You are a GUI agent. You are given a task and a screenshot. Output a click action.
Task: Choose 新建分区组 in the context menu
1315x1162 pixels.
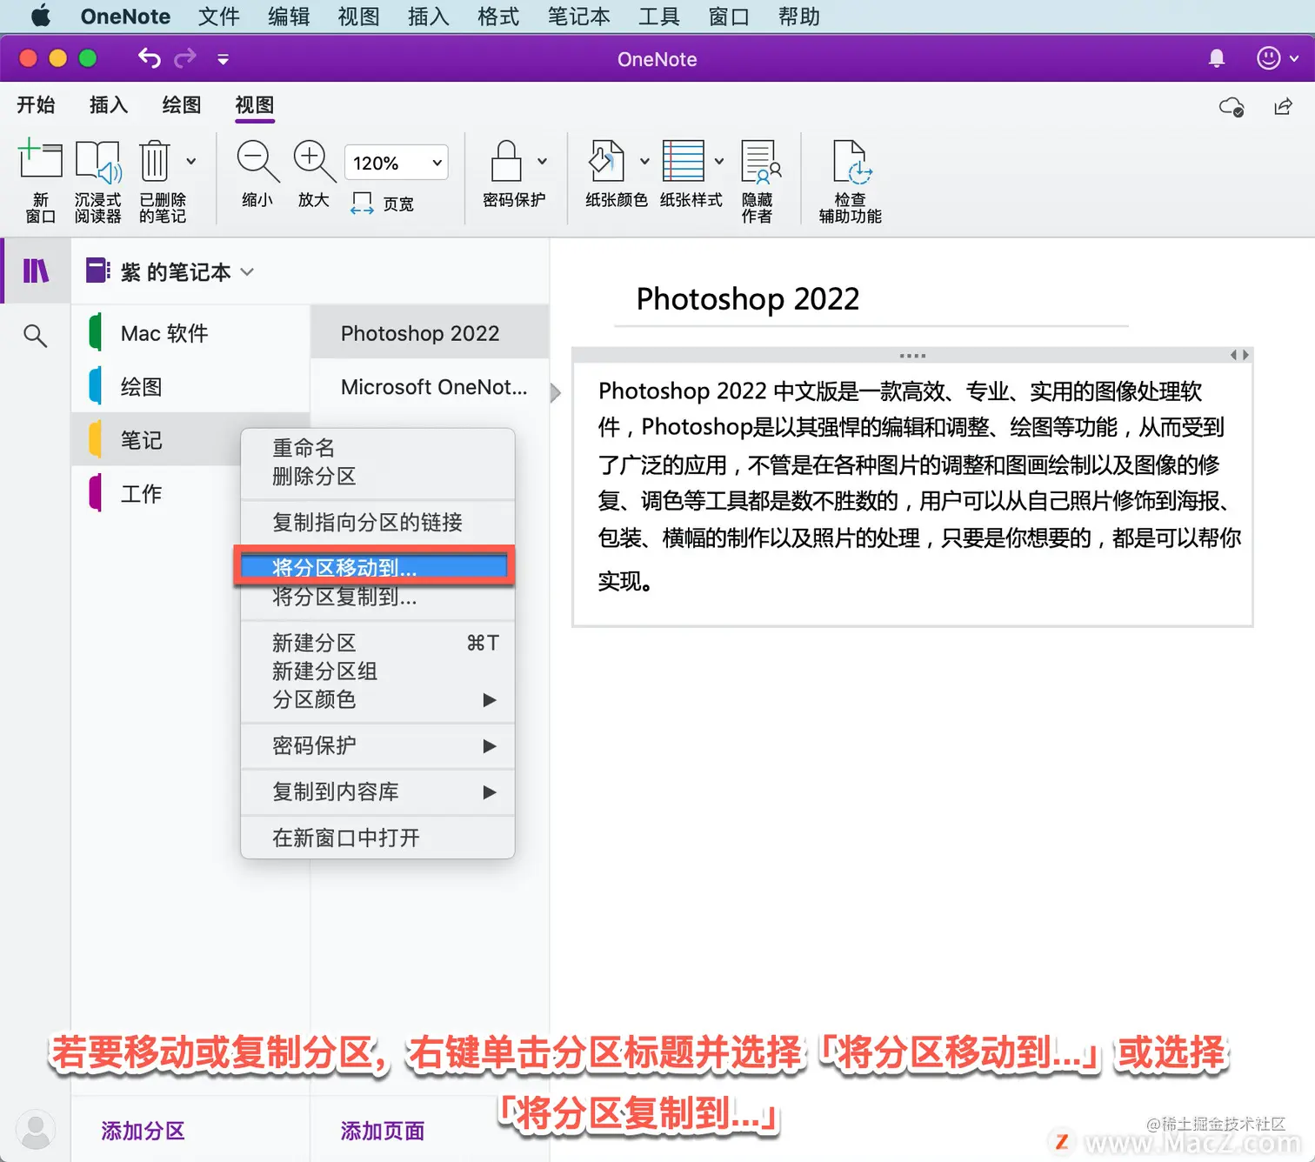377,671
